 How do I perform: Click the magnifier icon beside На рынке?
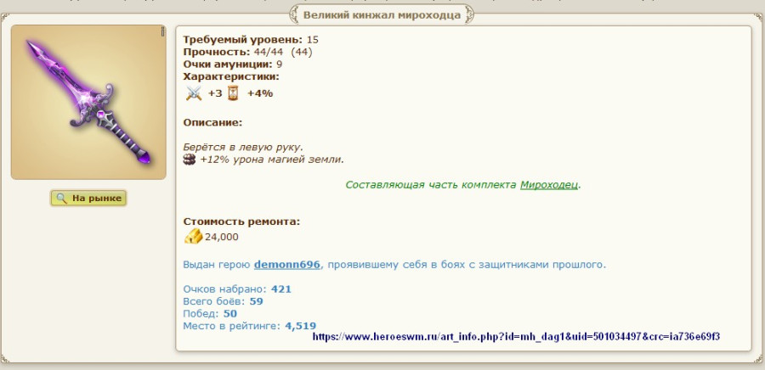click(x=61, y=199)
